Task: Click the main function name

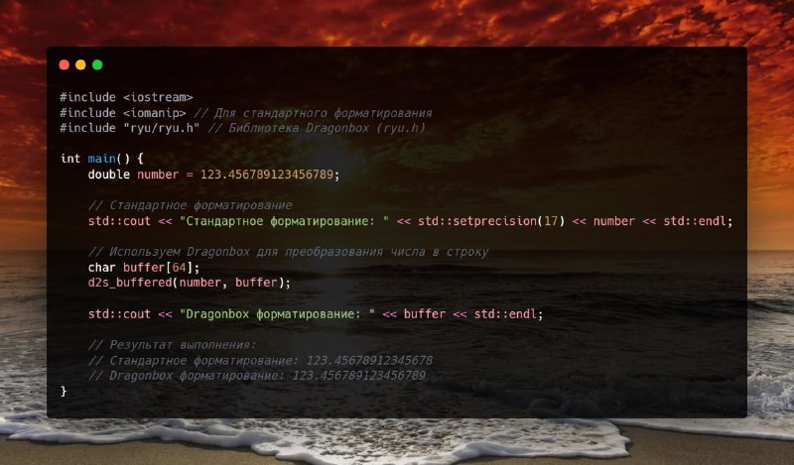Action: point(102,159)
